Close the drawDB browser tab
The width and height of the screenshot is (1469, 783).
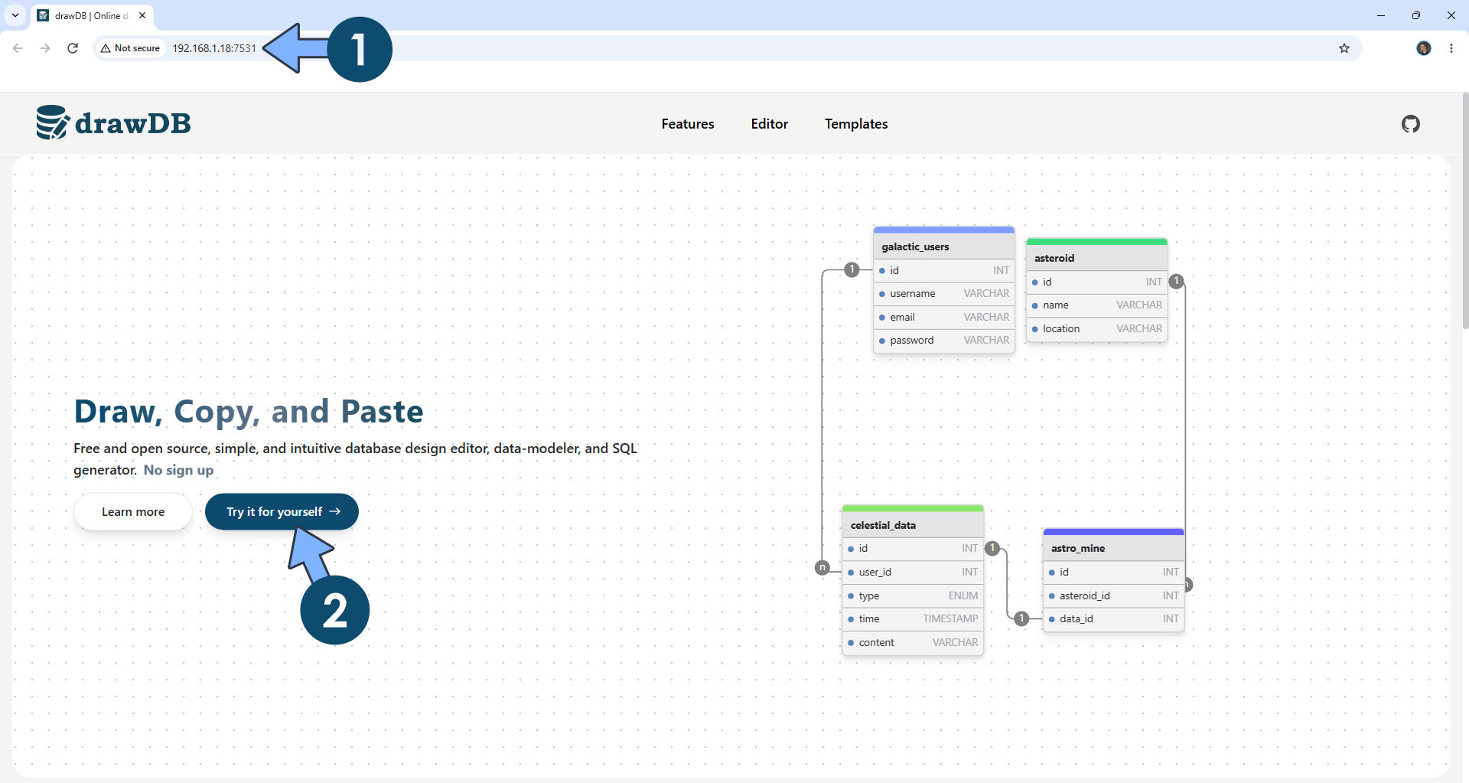142,15
